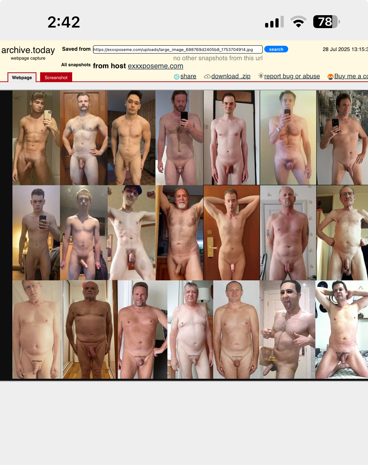Screen dimensions: 368x465
Task: Click the orange coin icon before Buy me
Action: (330, 77)
